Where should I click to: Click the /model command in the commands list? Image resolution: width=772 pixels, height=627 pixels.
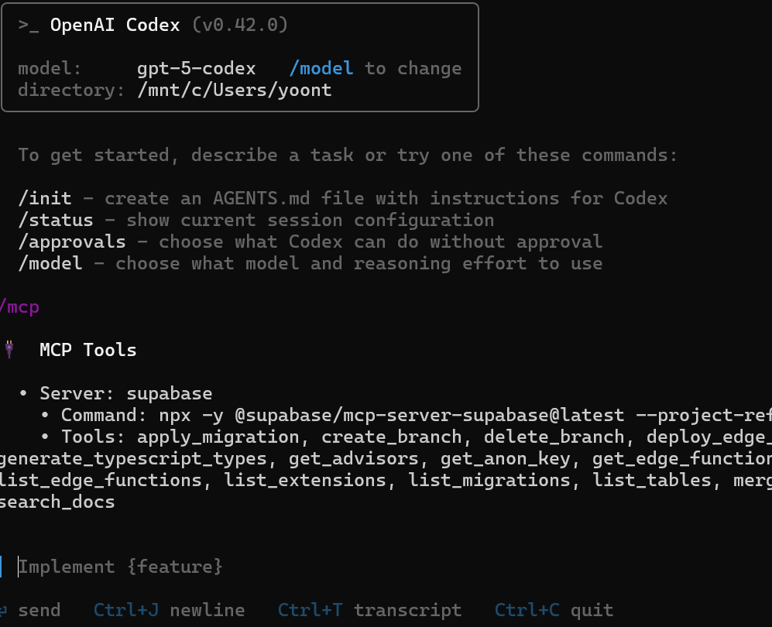click(x=50, y=263)
